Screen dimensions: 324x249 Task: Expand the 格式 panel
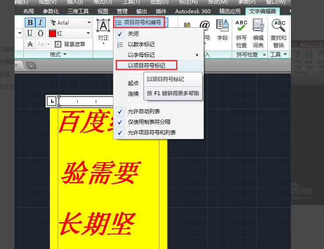point(58,55)
